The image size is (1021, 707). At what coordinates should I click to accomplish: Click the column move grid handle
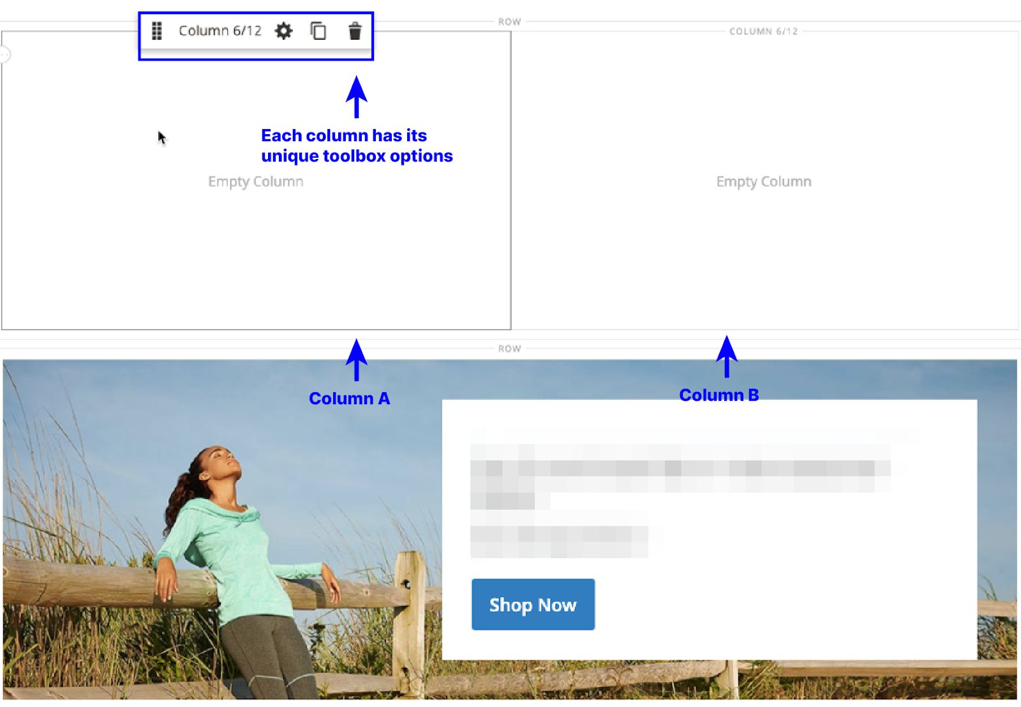(156, 30)
